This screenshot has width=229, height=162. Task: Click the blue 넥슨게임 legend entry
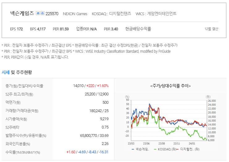[141, 149]
